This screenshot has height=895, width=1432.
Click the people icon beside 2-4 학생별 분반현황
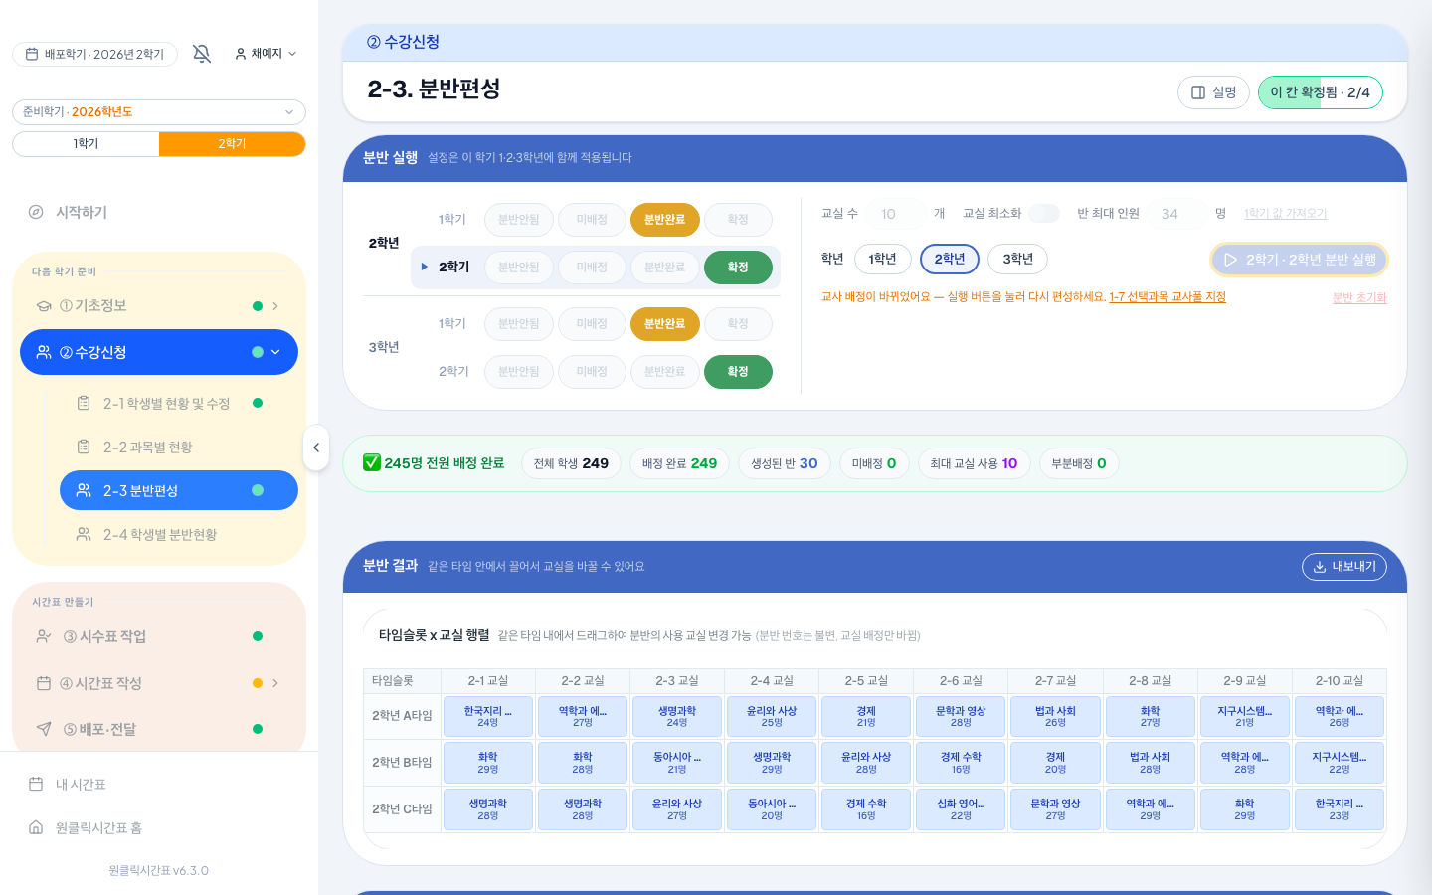pos(84,534)
